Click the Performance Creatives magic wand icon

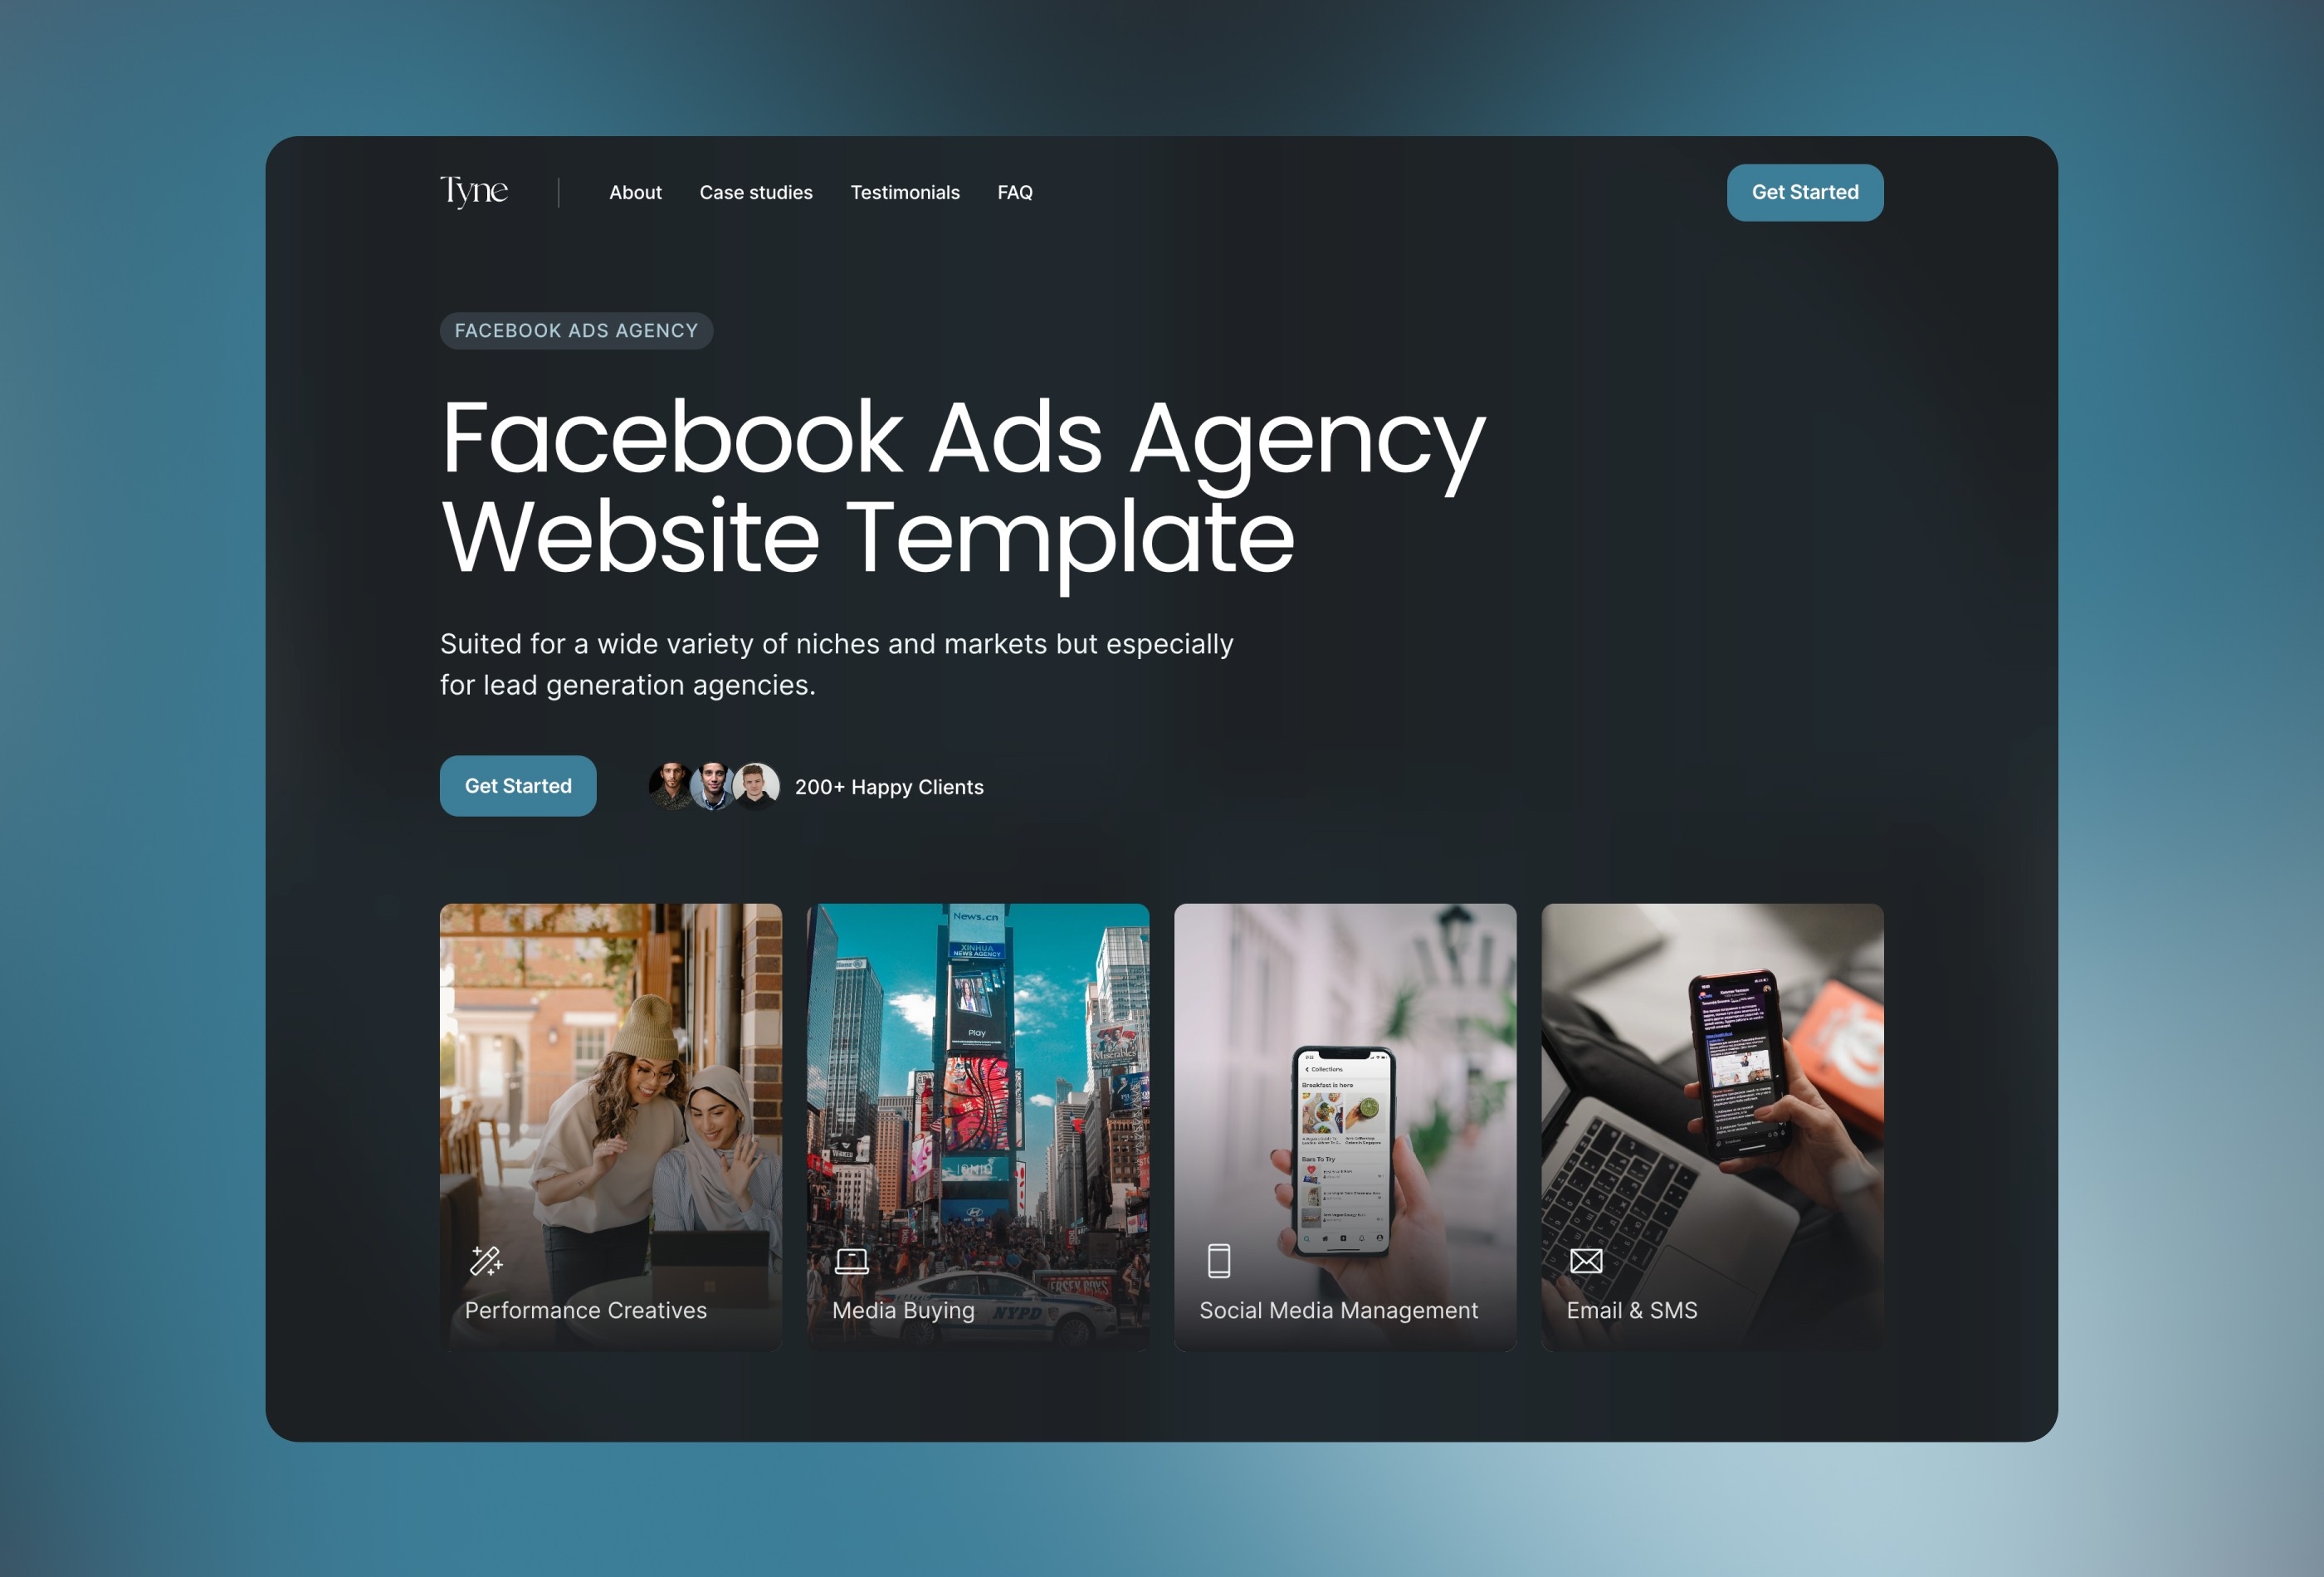pos(484,1258)
